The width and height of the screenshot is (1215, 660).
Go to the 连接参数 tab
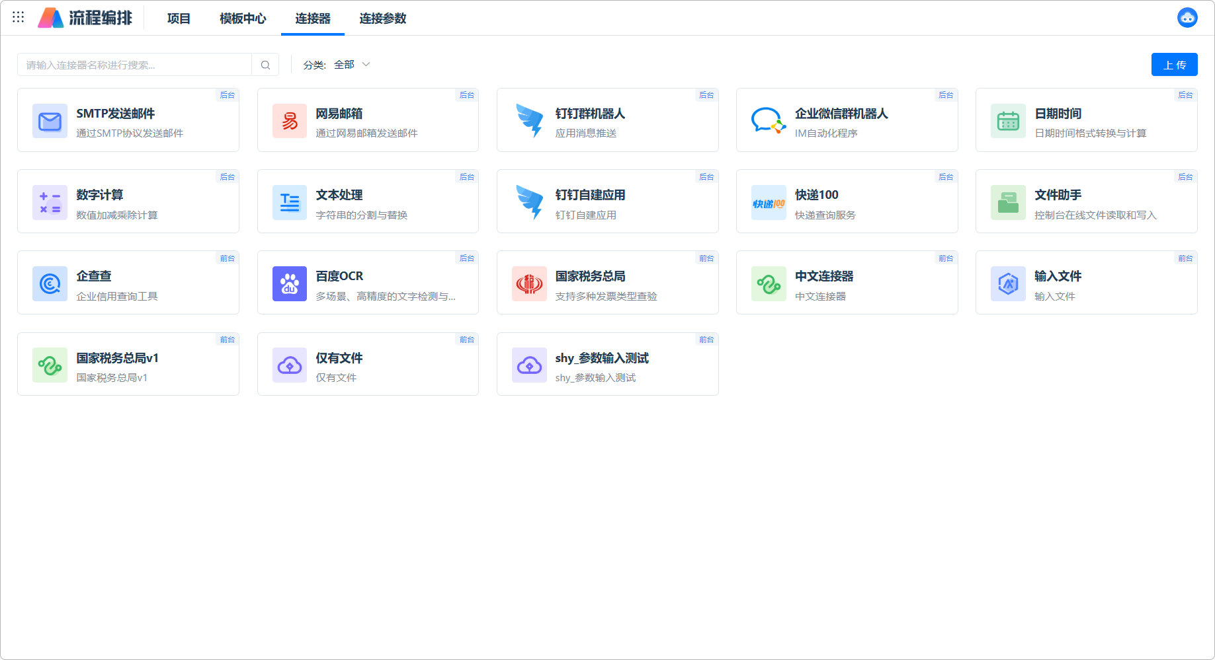382,18
